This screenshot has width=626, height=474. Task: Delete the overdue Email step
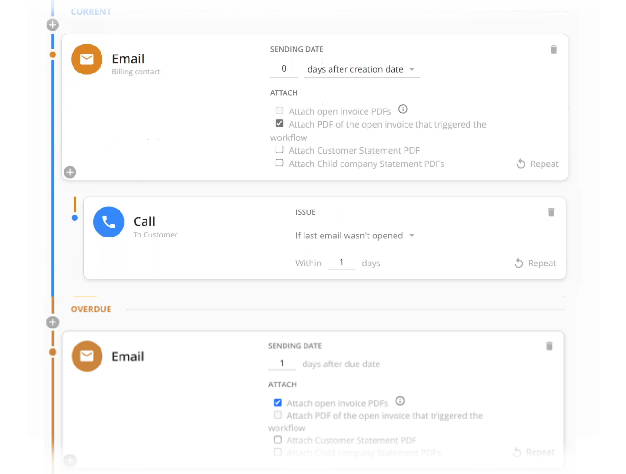[549, 346]
